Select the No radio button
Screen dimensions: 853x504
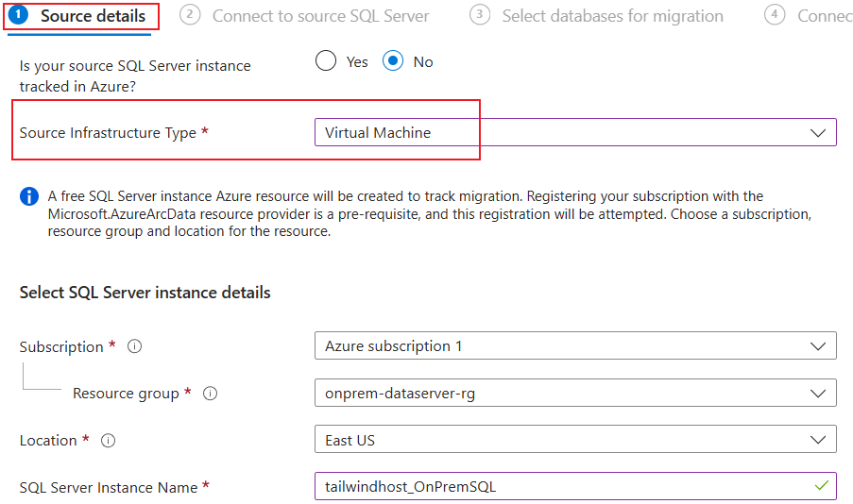[393, 61]
